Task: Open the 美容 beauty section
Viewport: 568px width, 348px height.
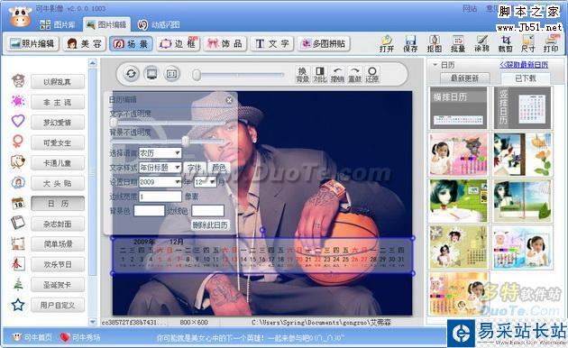Action: point(84,44)
